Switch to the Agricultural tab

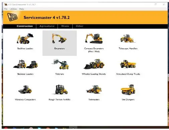pyautogui.click(x=47, y=26)
